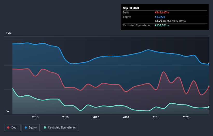Click the 53.7% Debt/Equity Ratio text

170,21
